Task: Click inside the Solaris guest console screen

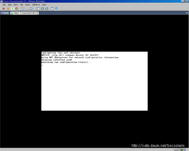Action: [x=94, y=81]
